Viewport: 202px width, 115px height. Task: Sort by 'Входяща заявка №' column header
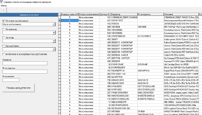(x=69, y=14)
